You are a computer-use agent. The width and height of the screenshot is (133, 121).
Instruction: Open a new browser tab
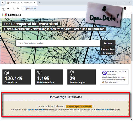click(40, 3)
